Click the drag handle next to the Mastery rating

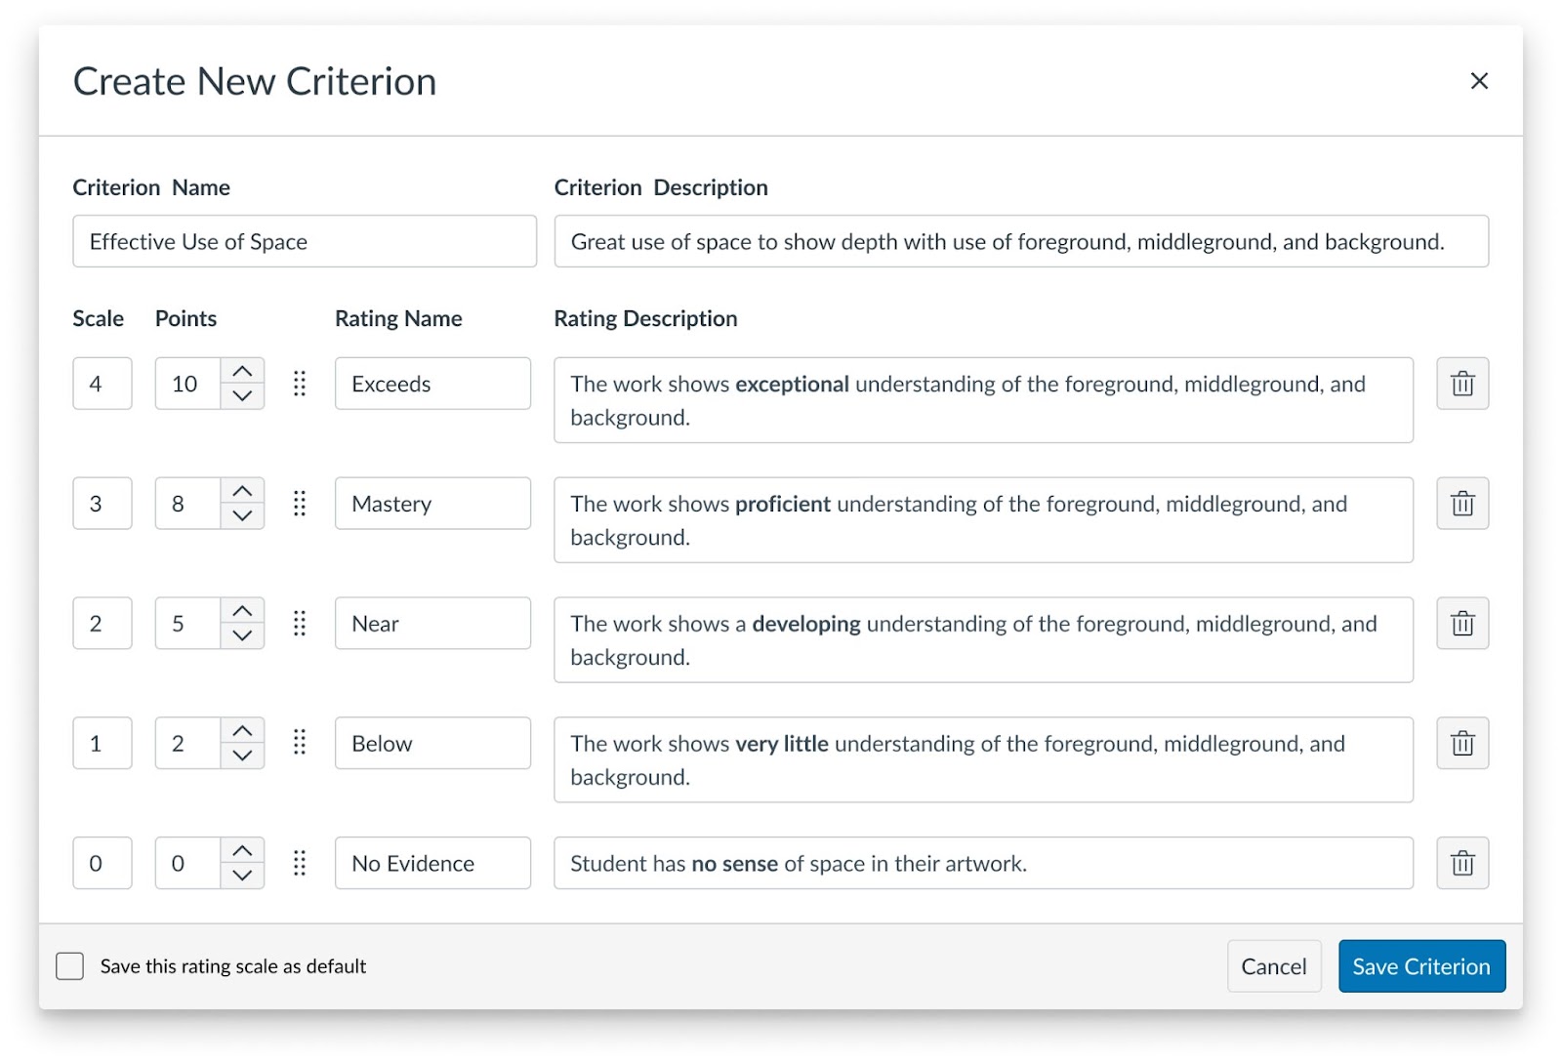[x=300, y=504]
